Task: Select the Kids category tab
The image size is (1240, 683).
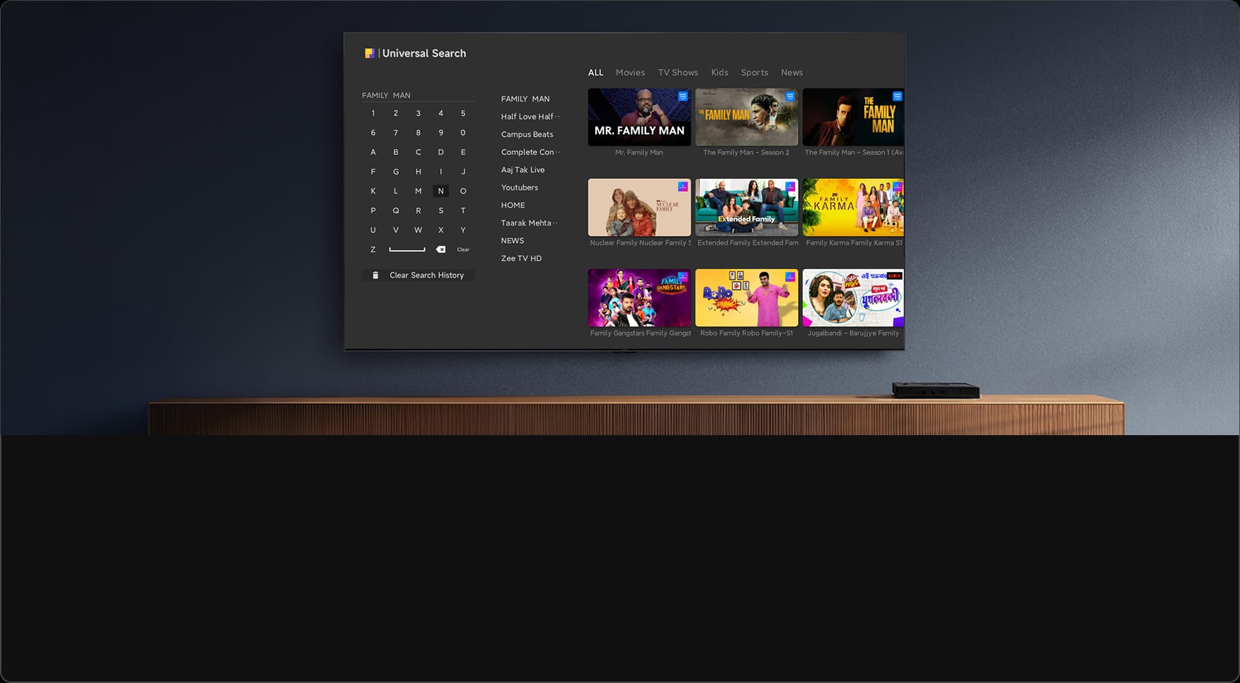Action: tap(719, 73)
